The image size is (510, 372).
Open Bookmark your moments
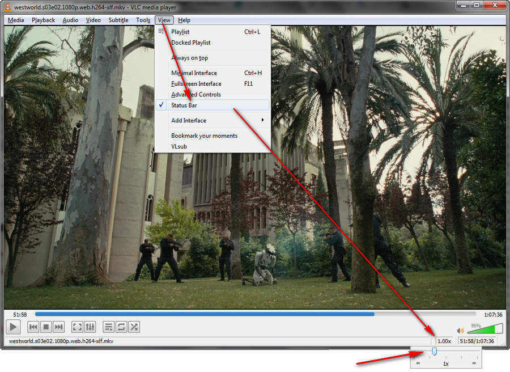point(212,136)
